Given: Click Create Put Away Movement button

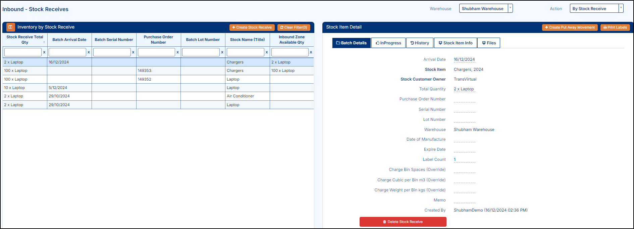Looking at the screenshot, I should (570, 28).
